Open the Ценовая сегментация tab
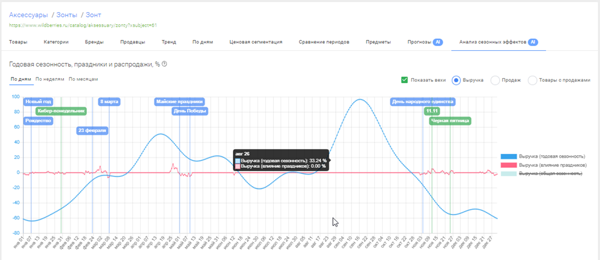This screenshot has height=260, width=600. coord(256,42)
